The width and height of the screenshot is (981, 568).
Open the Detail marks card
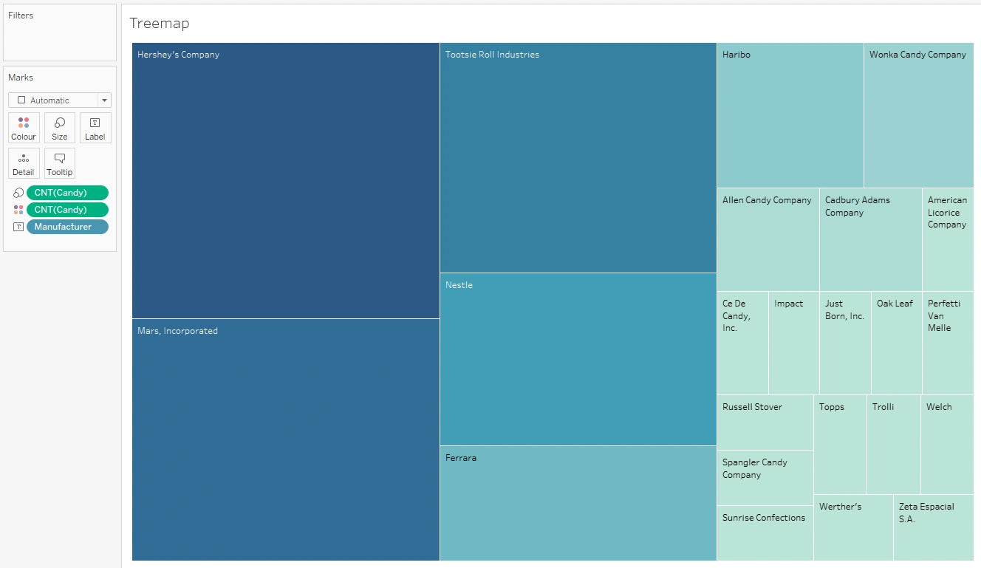pos(24,163)
